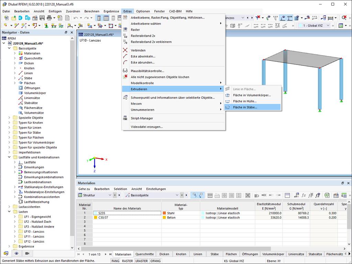Click Selektion in Materialien panel menu
This screenshot has width=352, height=264.
[x=120, y=189]
